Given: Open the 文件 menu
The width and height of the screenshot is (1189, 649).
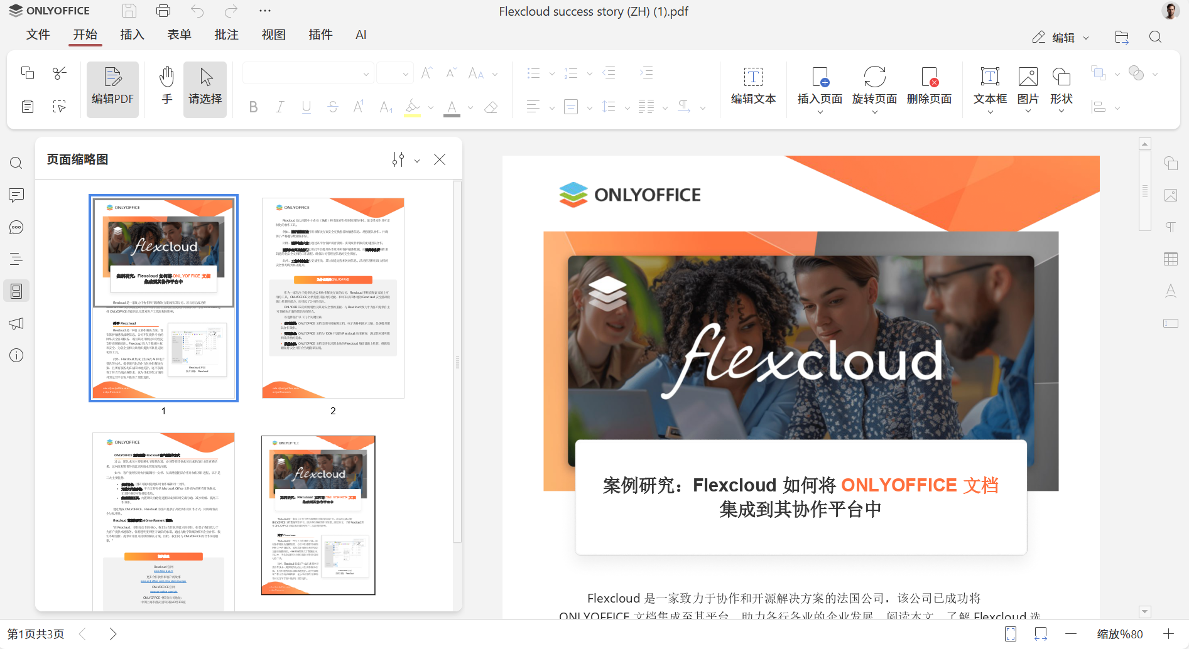Looking at the screenshot, I should (x=38, y=35).
